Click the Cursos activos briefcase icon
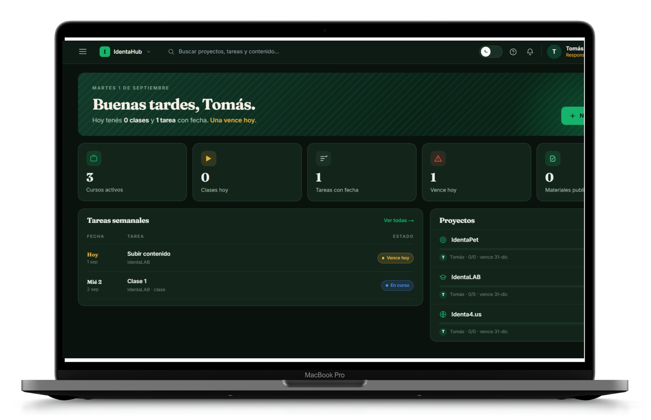This screenshot has width=651, height=420. point(94,158)
